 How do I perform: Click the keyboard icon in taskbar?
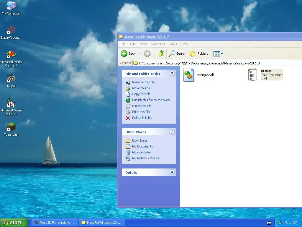(x=269, y=223)
